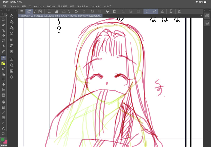Select the Decoration sparkle tool

click(3, 79)
